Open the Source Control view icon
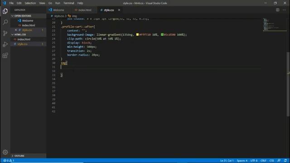 click(5, 33)
